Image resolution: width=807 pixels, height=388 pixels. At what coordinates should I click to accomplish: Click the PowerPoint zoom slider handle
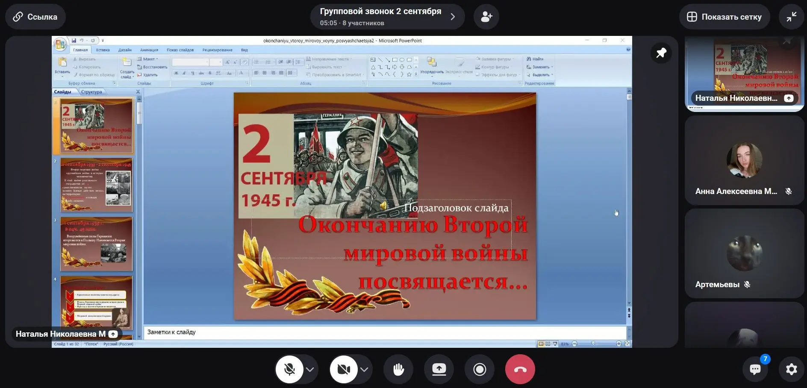pyautogui.click(x=593, y=344)
